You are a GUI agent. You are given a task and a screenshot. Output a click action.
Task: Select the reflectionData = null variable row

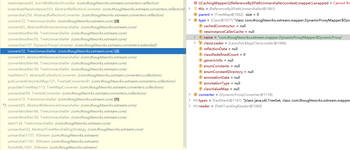coord(221,49)
